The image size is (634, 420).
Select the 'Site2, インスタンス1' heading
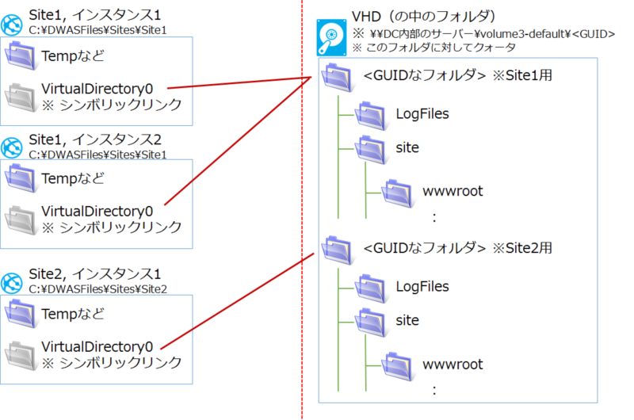95,274
